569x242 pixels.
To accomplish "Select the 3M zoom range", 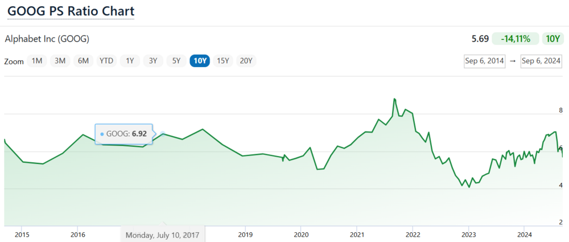I will pyautogui.click(x=60, y=61).
